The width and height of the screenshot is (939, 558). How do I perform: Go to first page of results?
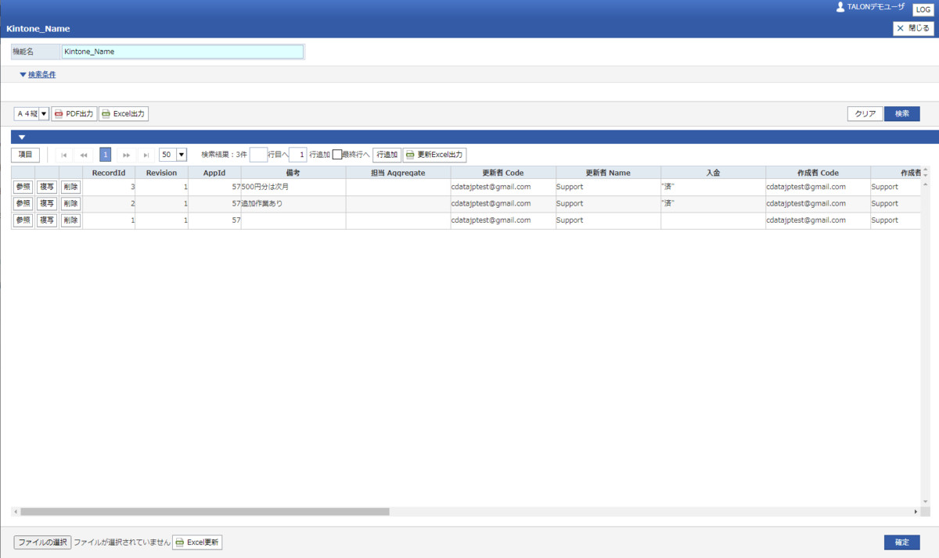63,155
